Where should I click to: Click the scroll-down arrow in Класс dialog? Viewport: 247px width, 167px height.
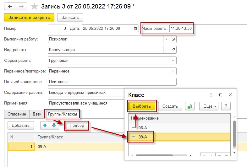(x=234, y=153)
